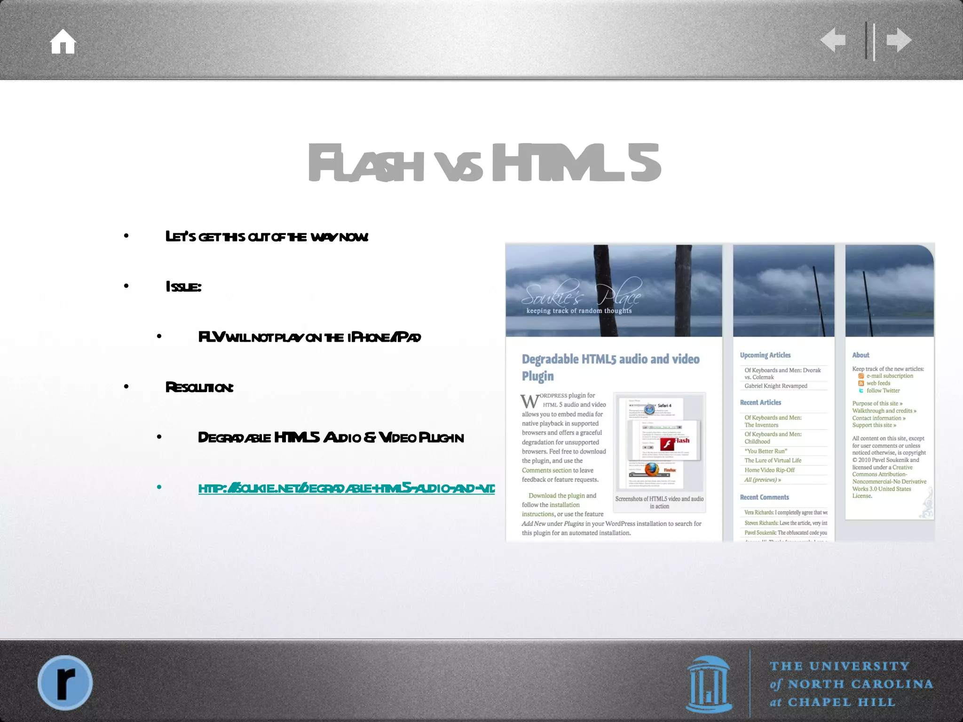Click 'e-mail subscription' link
The image size is (963, 722).
[x=890, y=376]
